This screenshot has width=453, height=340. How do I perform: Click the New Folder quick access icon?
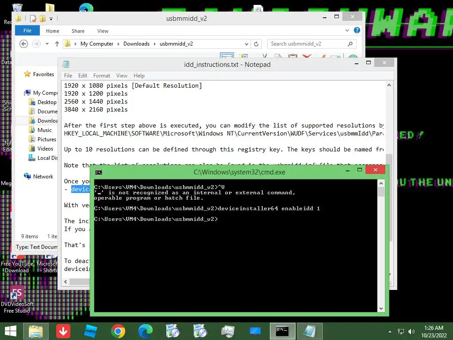(43, 19)
